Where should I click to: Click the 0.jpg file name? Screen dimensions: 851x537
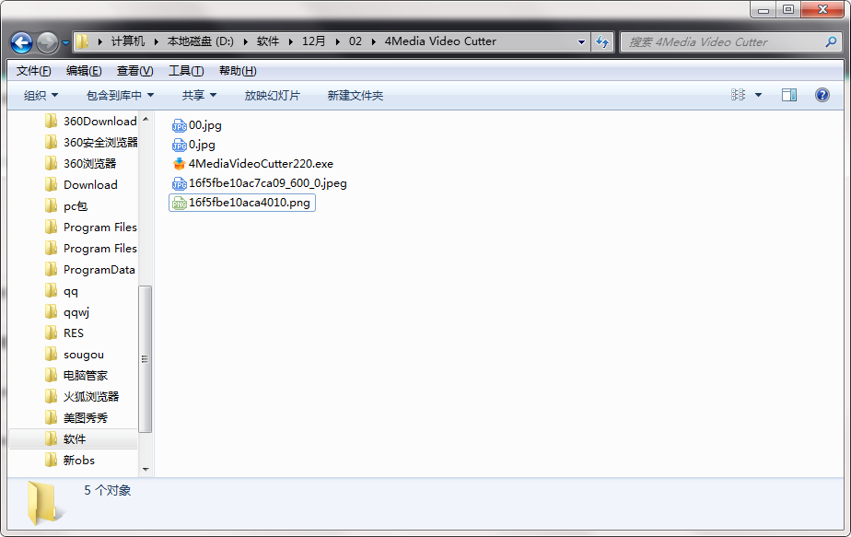(202, 145)
